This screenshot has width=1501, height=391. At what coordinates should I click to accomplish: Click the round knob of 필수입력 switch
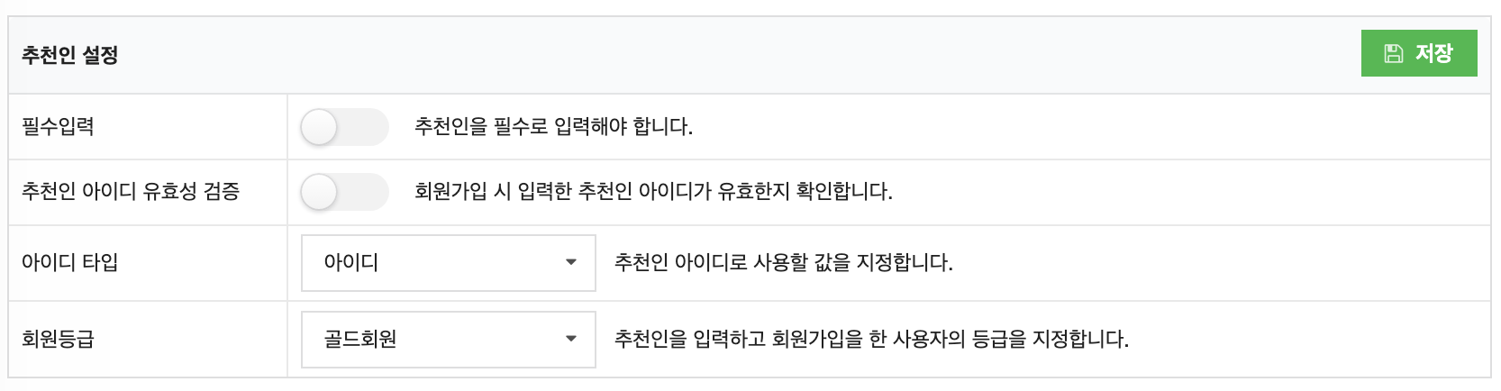coord(319,127)
